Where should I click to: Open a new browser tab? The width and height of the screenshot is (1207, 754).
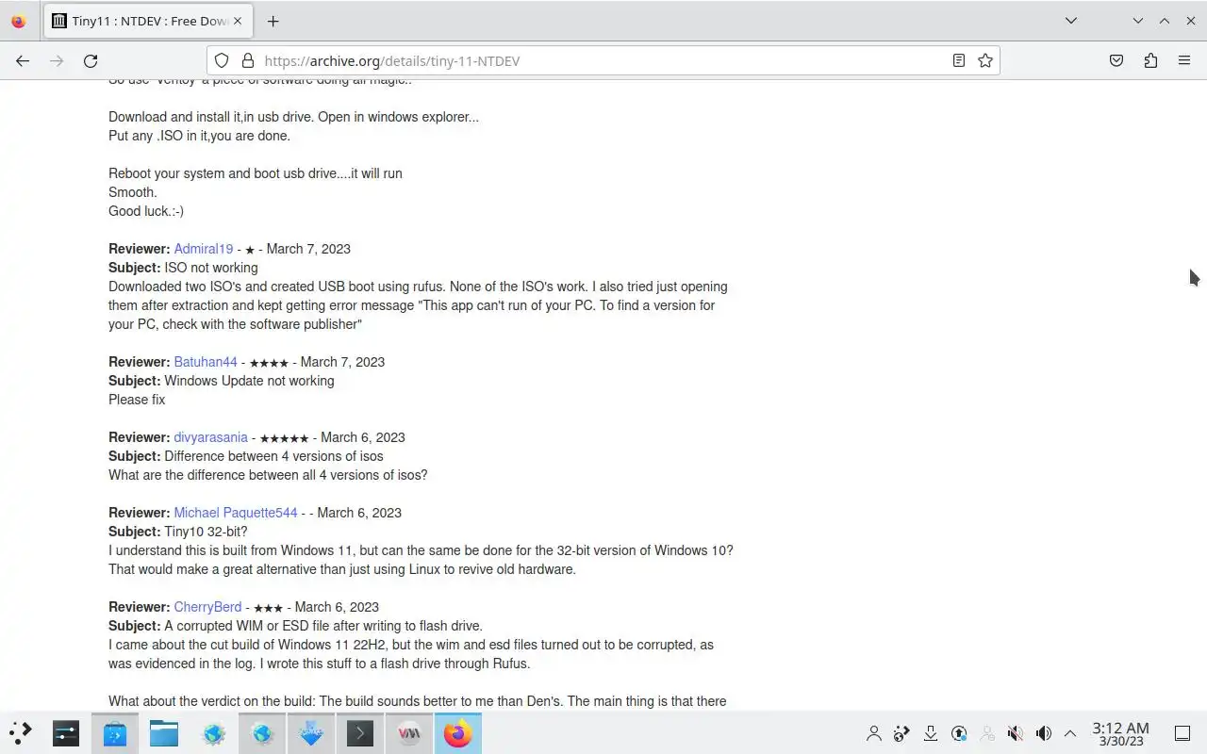(273, 21)
